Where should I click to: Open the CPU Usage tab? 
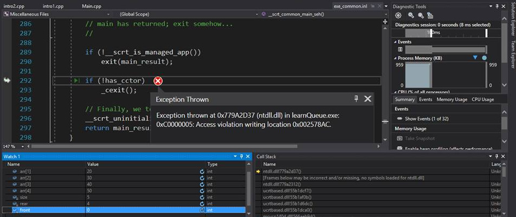pyautogui.click(x=482, y=99)
